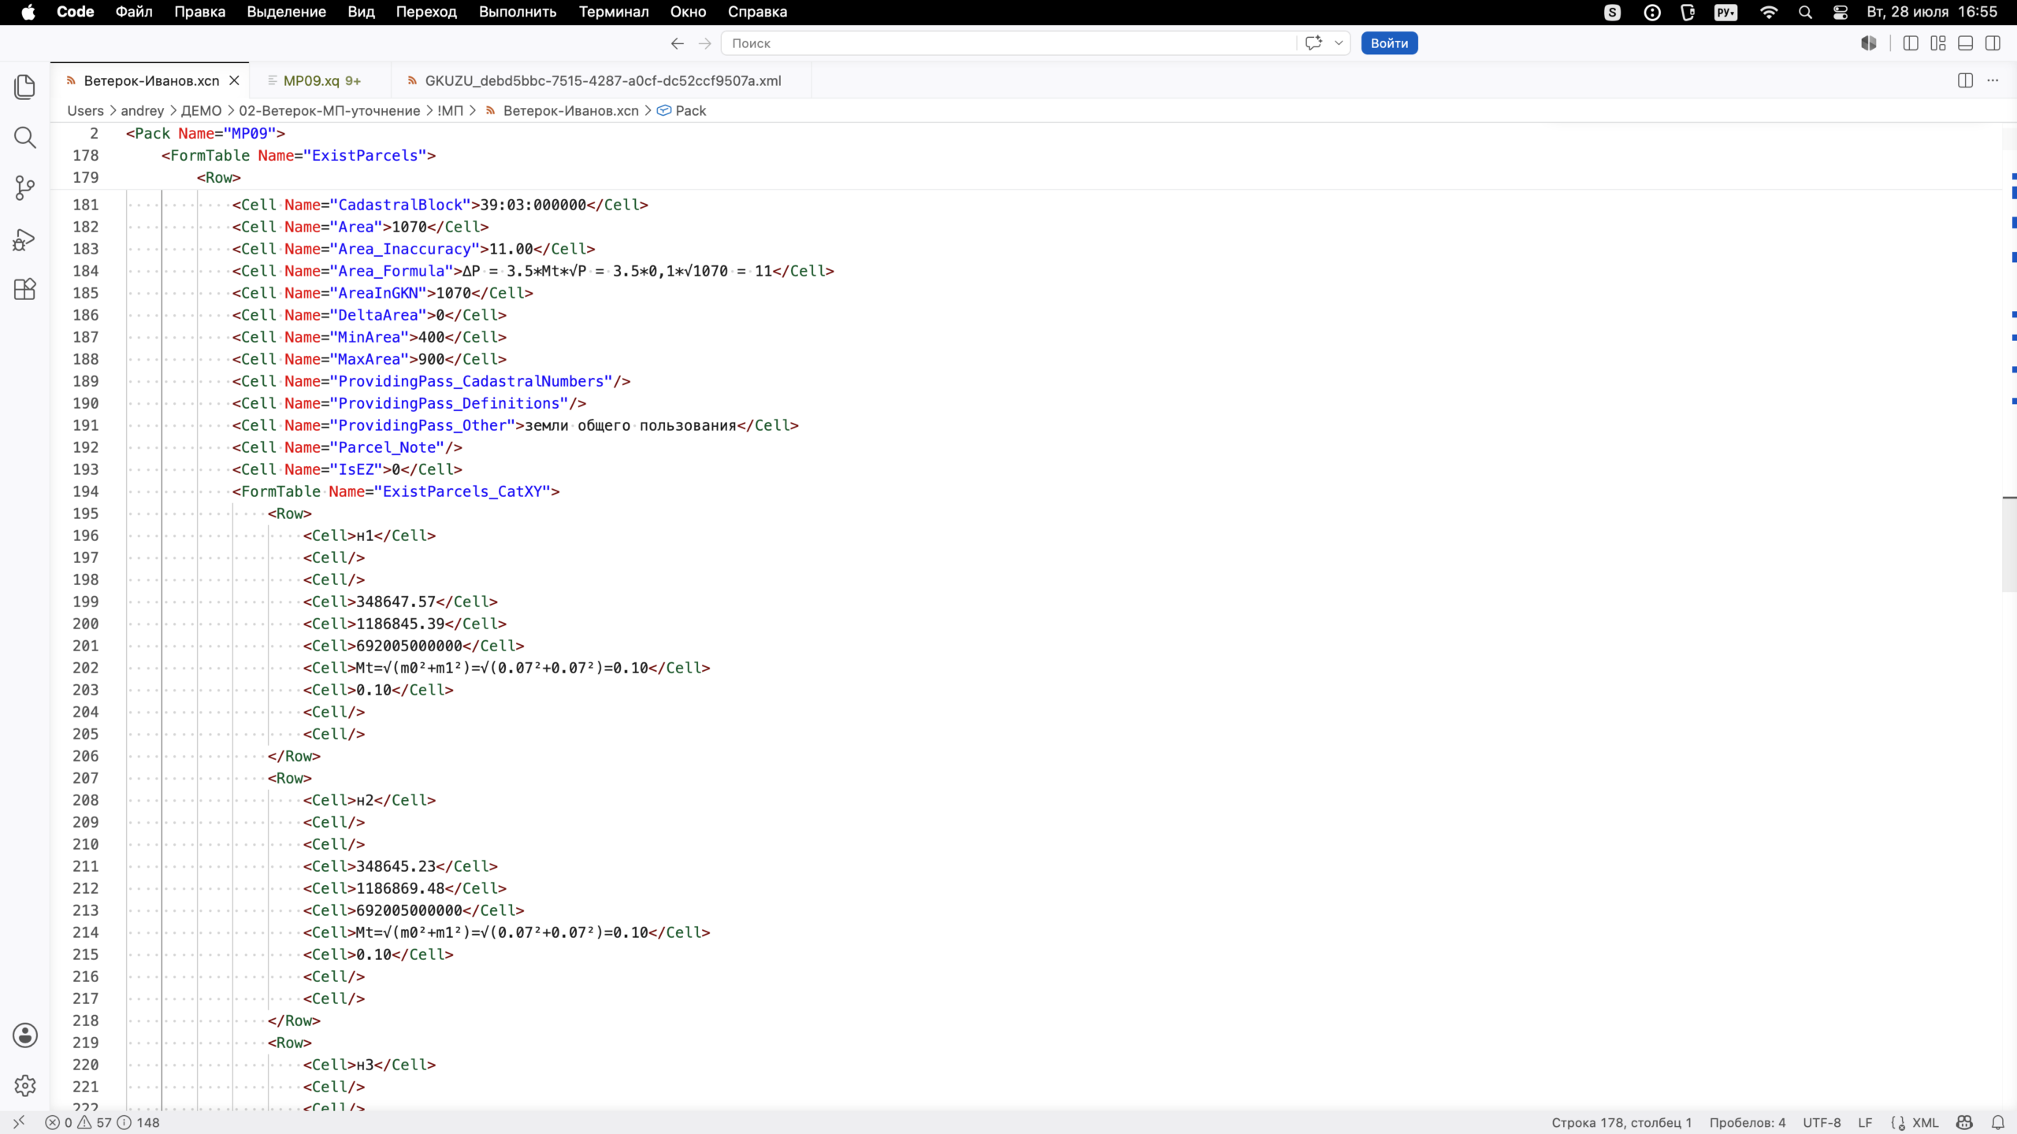This screenshot has width=2017, height=1134.
Task: Show problems: errors and warnings count
Action: click(102, 1122)
